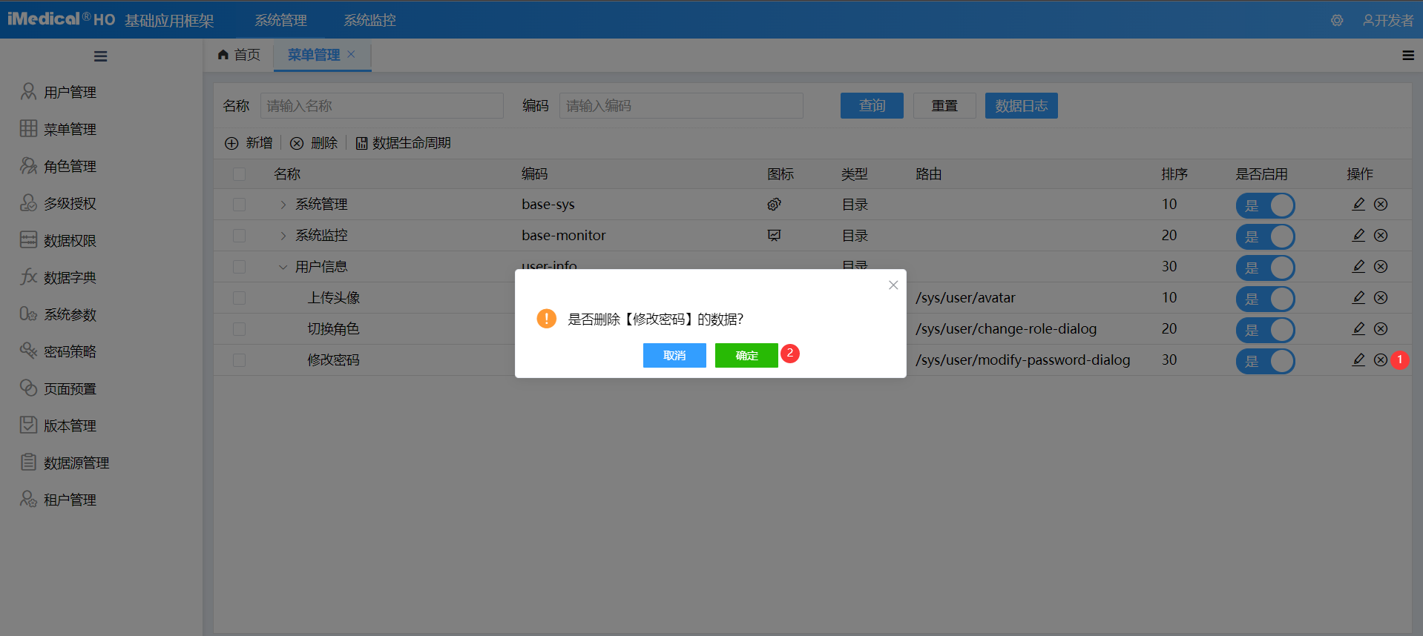Tick the select-all checkbox in table header
Image resolution: width=1423 pixels, height=636 pixels.
coord(239,174)
